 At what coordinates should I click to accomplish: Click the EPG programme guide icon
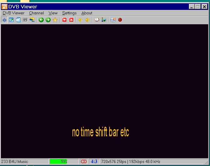pos(32,20)
